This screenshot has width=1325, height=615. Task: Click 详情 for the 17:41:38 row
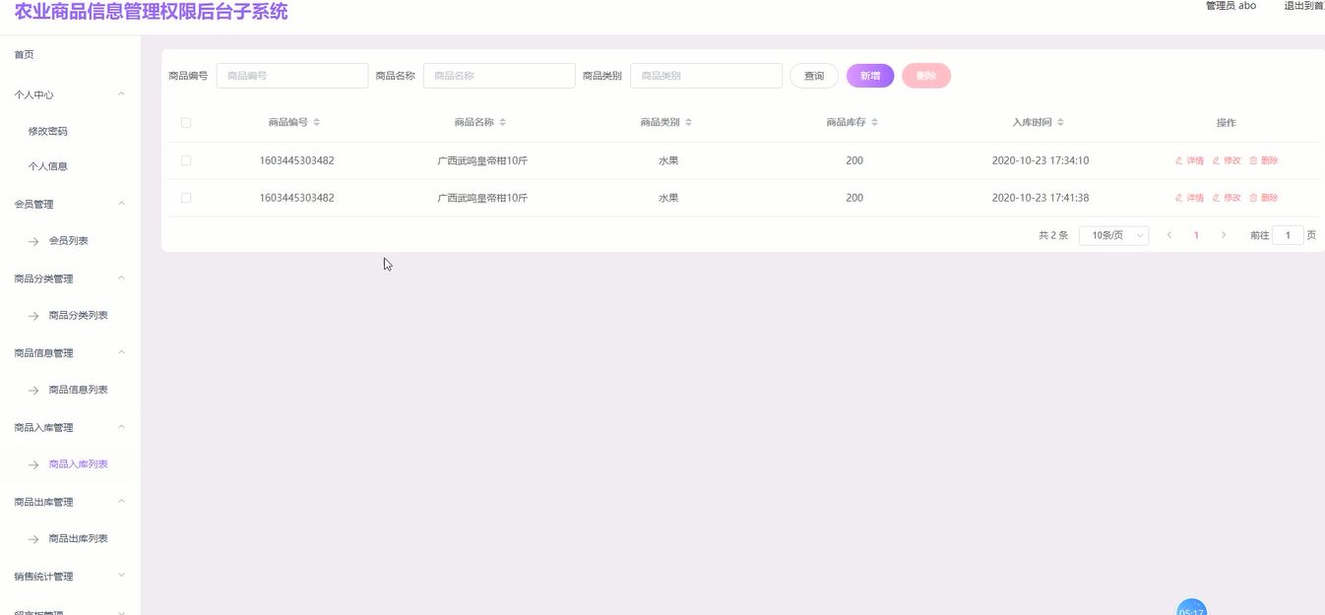pos(1189,198)
